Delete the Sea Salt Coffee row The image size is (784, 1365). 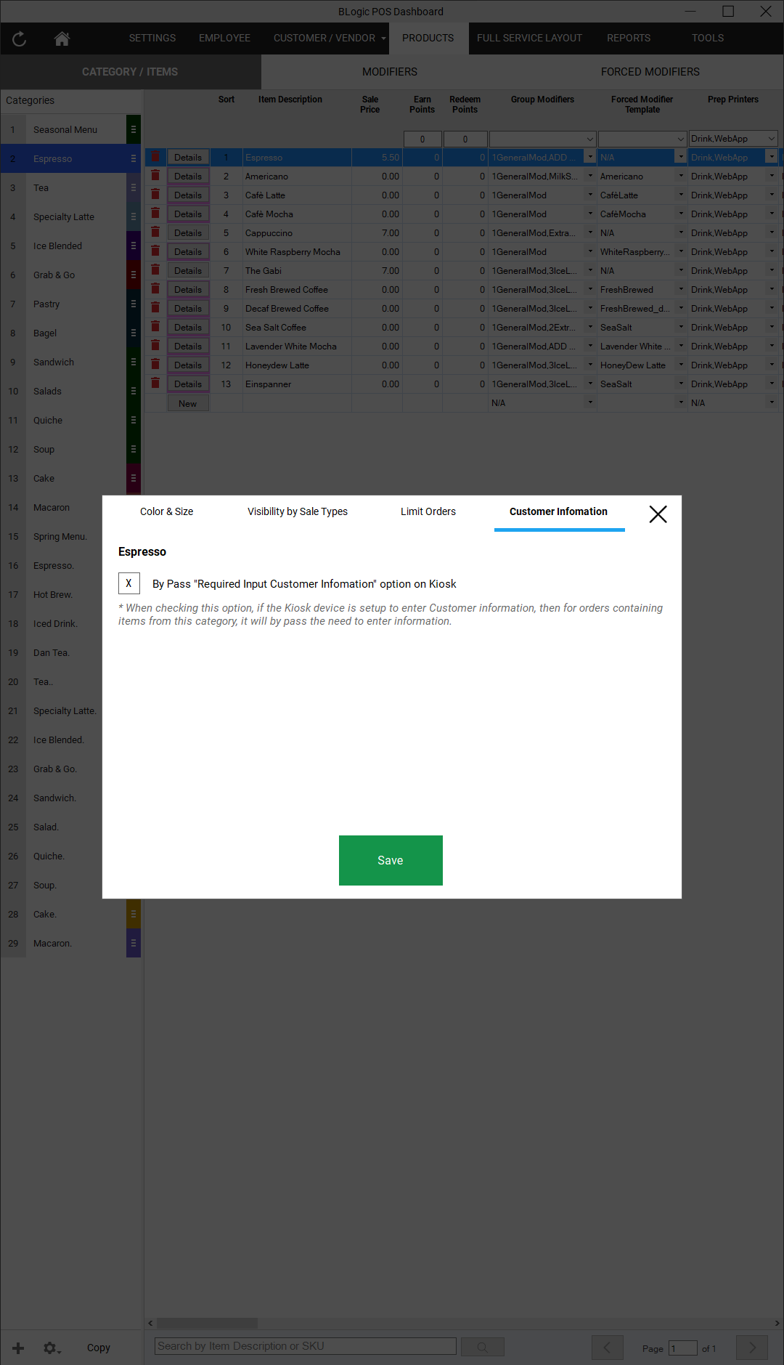[155, 327]
